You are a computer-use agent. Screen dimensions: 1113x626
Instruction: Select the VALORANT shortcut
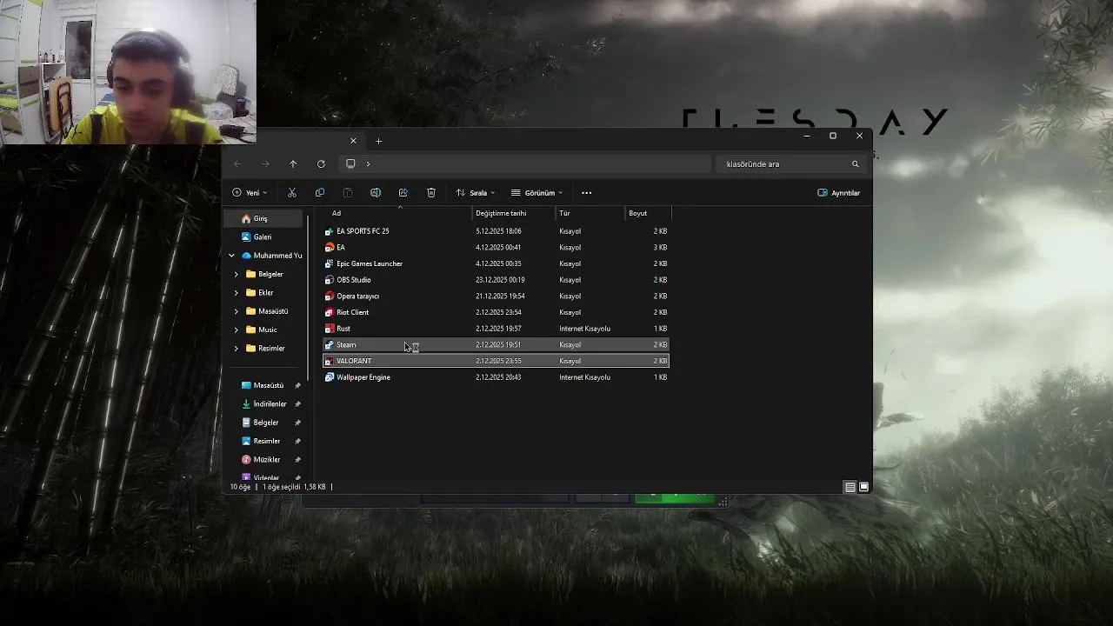click(x=496, y=361)
